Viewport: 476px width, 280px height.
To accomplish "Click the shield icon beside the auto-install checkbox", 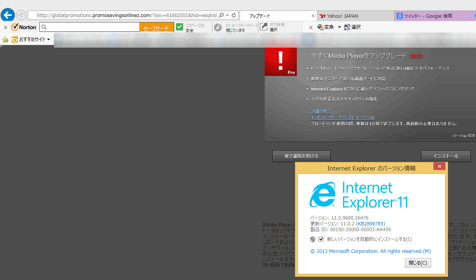I will pyautogui.click(x=313, y=239).
